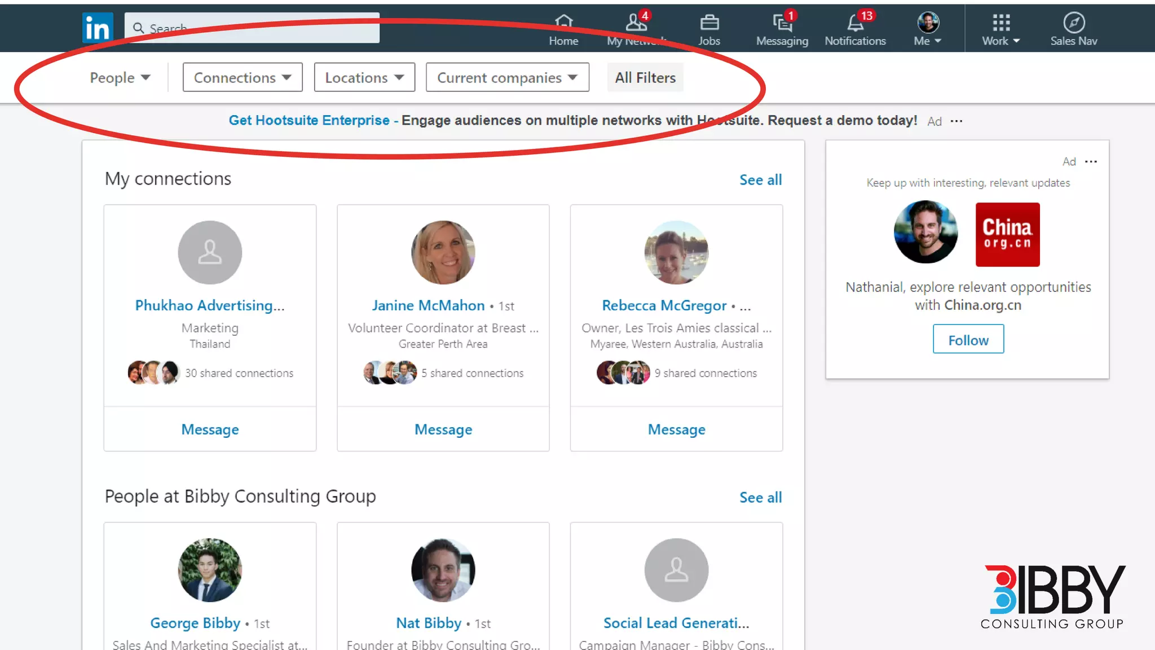
Task: See all My connections
Action: click(760, 180)
